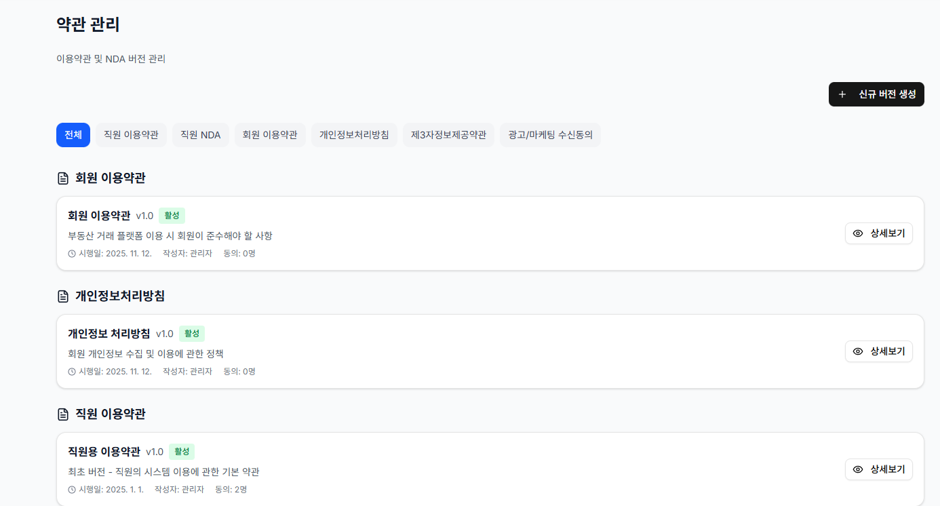Open the 회원 이용약관 filter tab
Viewport: 940px width, 506px height.
[270, 135]
